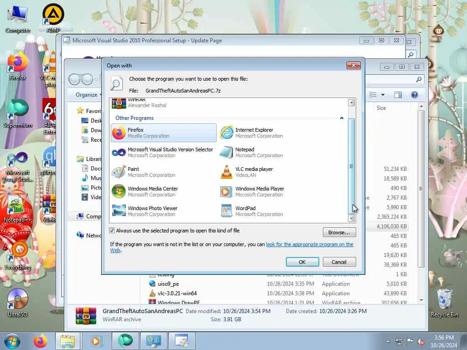Click the 2,365,224 KB size cell

tap(391, 216)
